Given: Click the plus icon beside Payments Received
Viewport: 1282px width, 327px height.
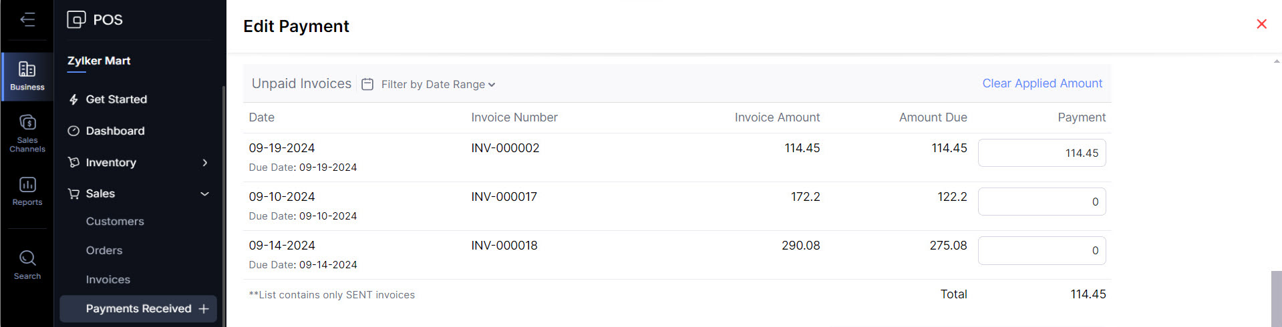Looking at the screenshot, I should tap(204, 309).
